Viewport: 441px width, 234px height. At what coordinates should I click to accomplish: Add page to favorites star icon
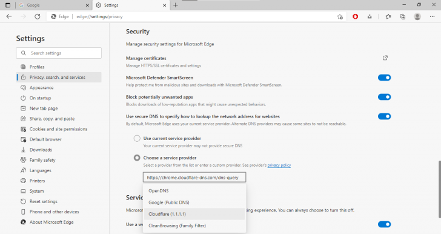click(340, 17)
